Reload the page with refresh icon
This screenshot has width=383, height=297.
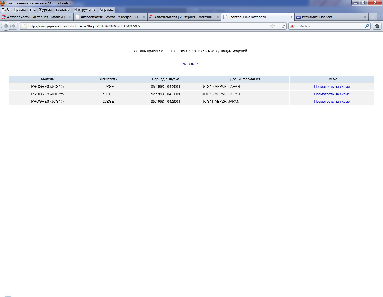tap(283, 26)
